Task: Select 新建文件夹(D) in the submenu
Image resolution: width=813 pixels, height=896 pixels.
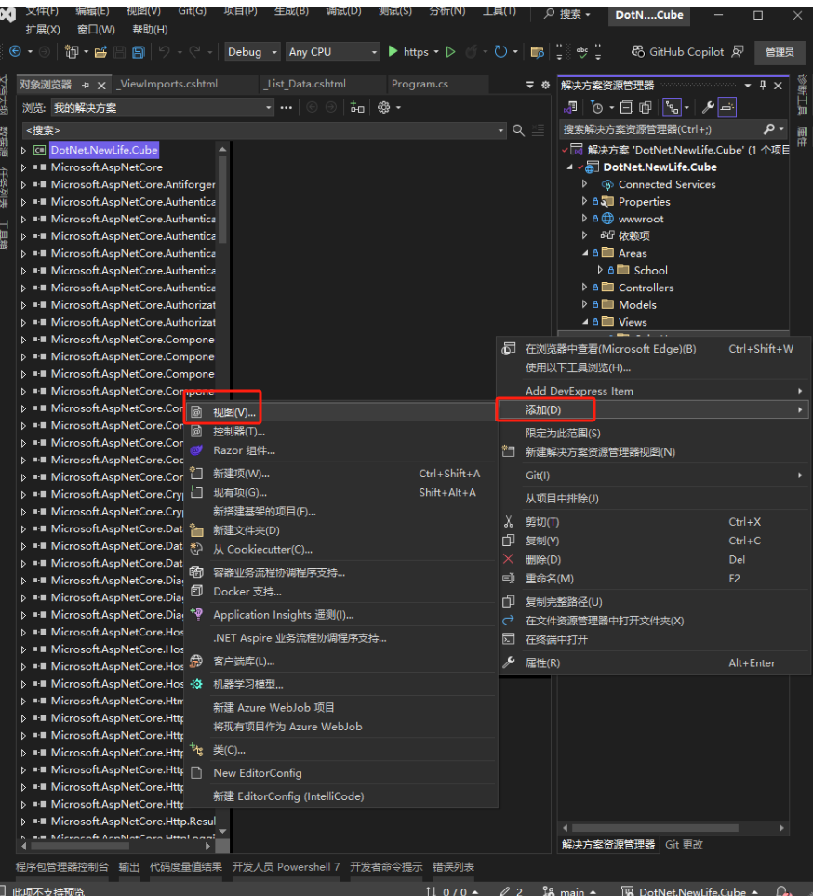Action: tap(341, 530)
